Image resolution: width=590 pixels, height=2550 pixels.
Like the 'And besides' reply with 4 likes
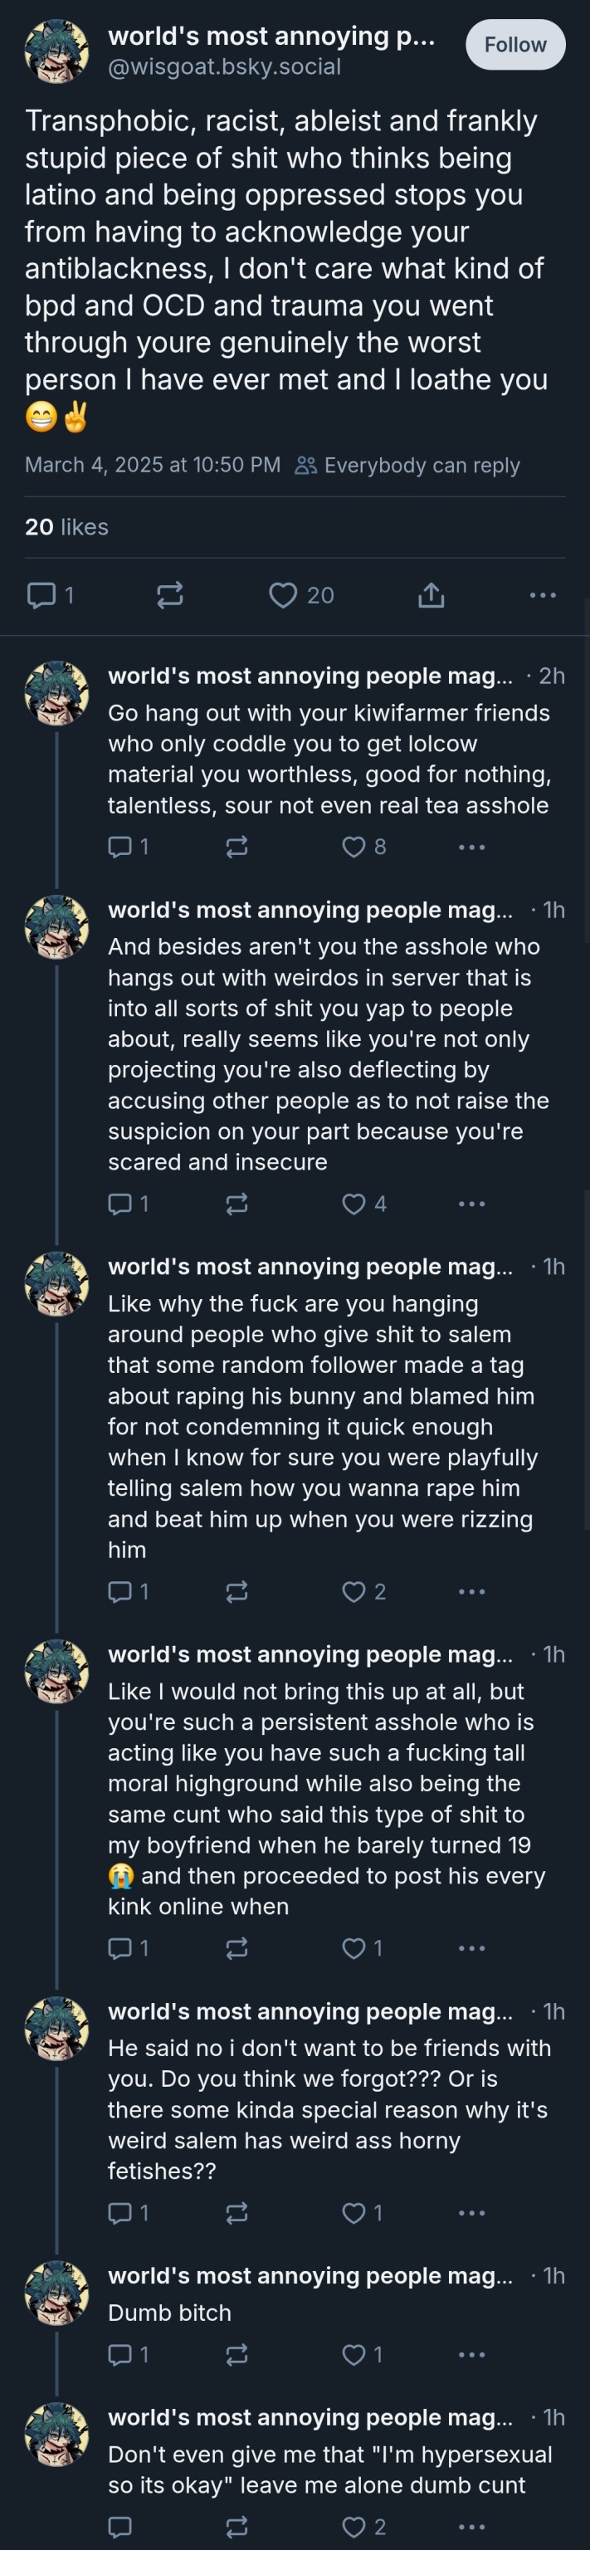point(354,1204)
